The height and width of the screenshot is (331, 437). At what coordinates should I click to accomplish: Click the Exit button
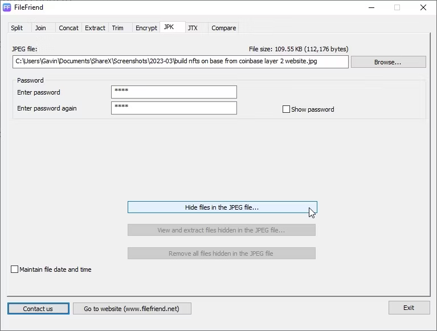(409, 308)
